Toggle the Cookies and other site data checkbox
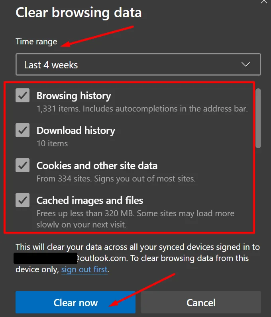 click(23, 165)
